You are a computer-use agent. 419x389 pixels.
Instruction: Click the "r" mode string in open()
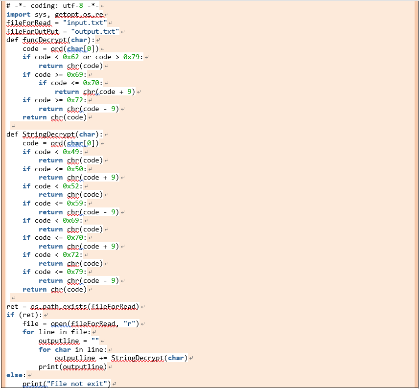tap(131, 324)
